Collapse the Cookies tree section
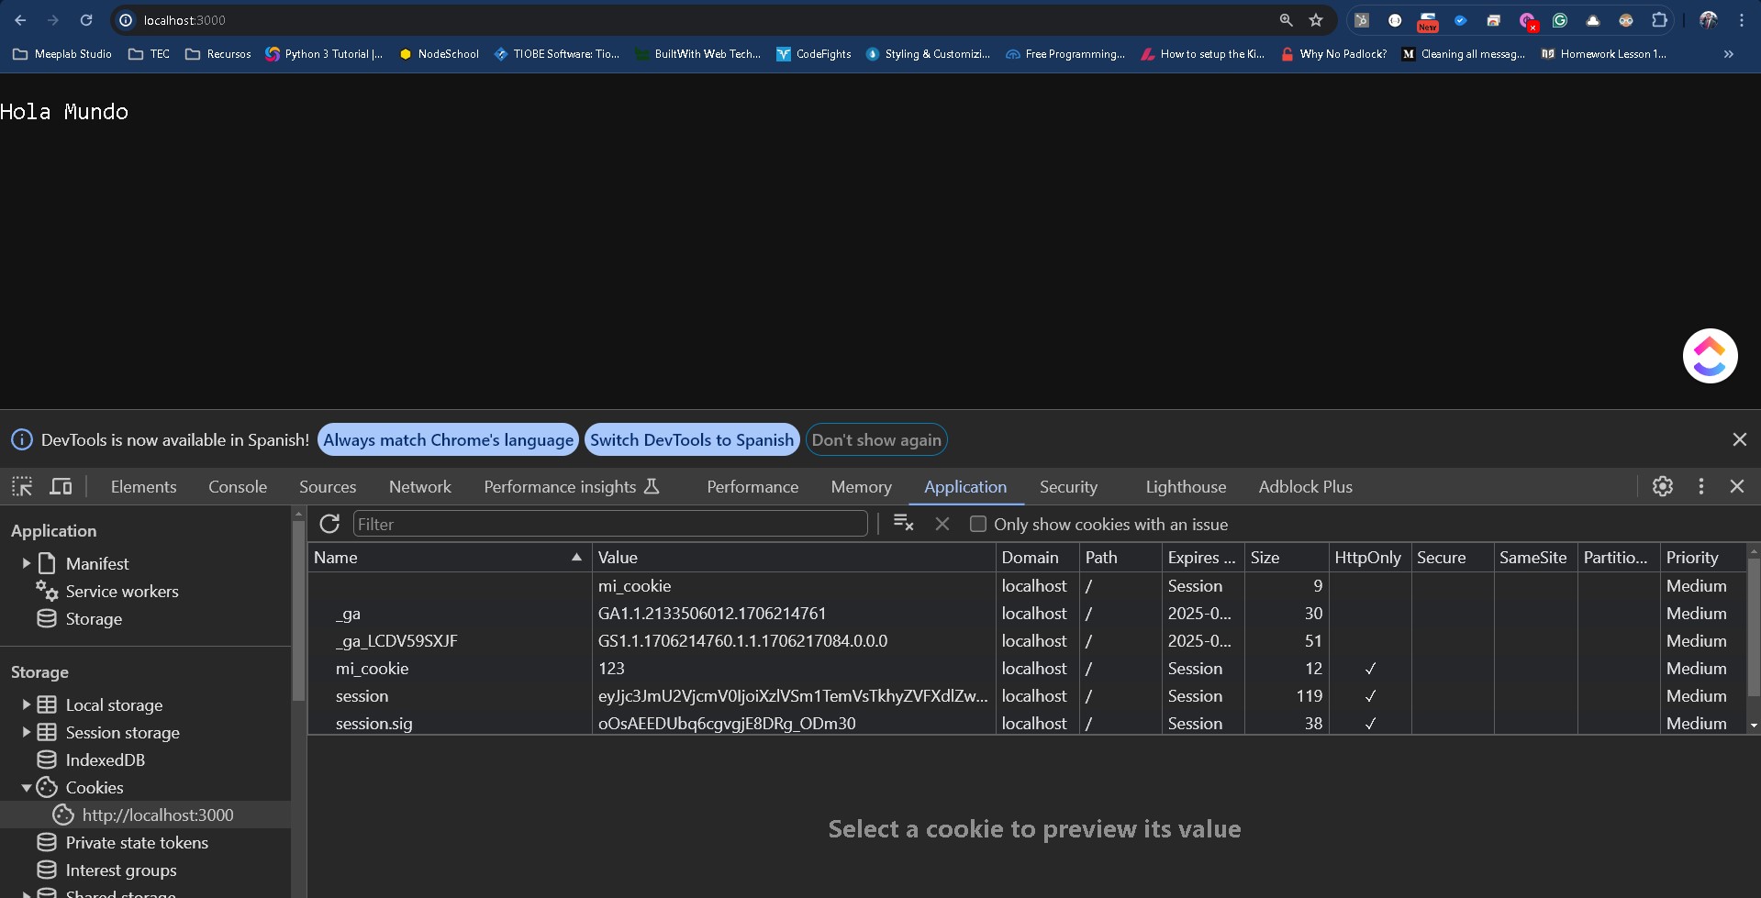Screen dimensions: 1761x898 26,787
